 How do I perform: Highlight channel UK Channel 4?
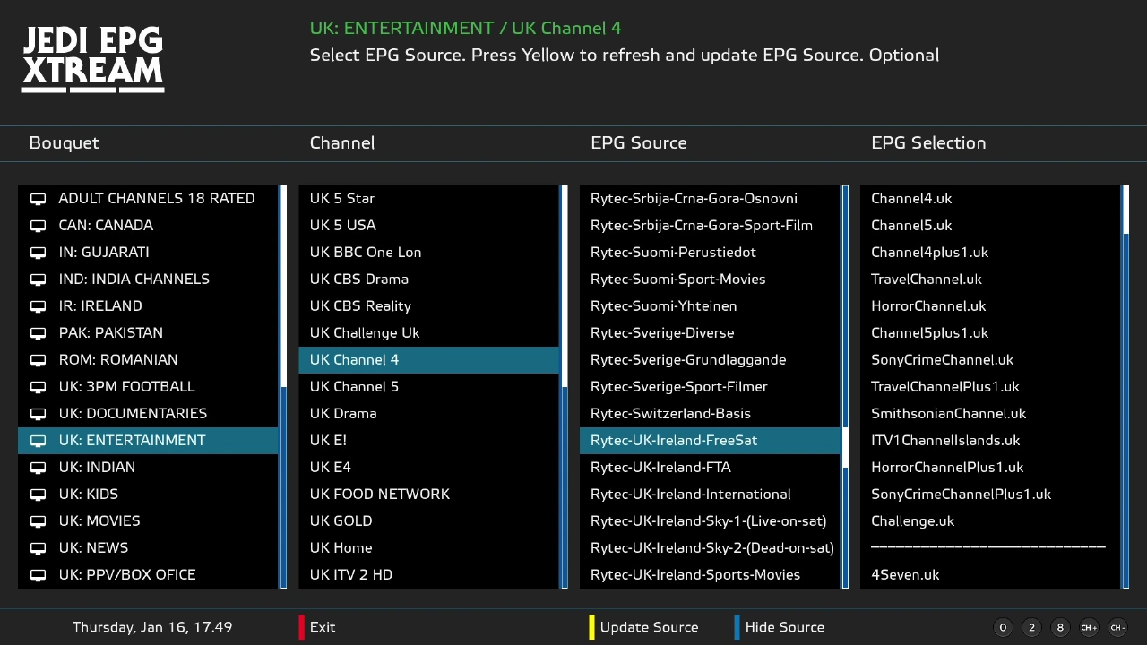click(x=428, y=360)
